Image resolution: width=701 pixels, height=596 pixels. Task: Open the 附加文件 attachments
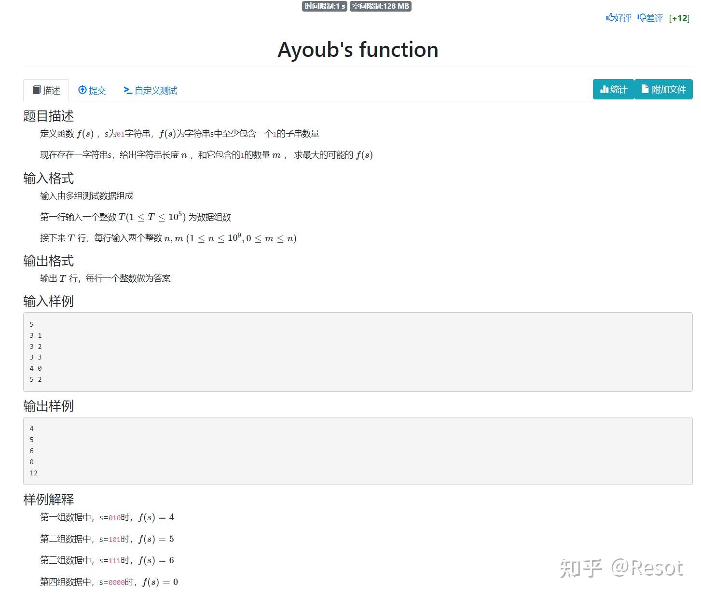(663, 89)
